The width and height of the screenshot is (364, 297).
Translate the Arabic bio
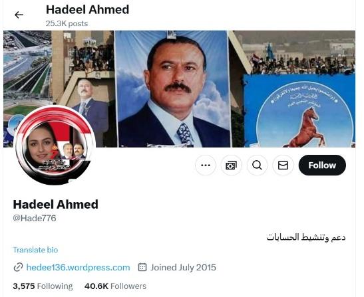pyautogui.click(x=35, y=250)
